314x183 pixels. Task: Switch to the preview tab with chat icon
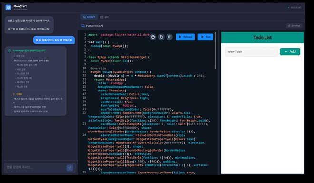click(x=89, y=17)
